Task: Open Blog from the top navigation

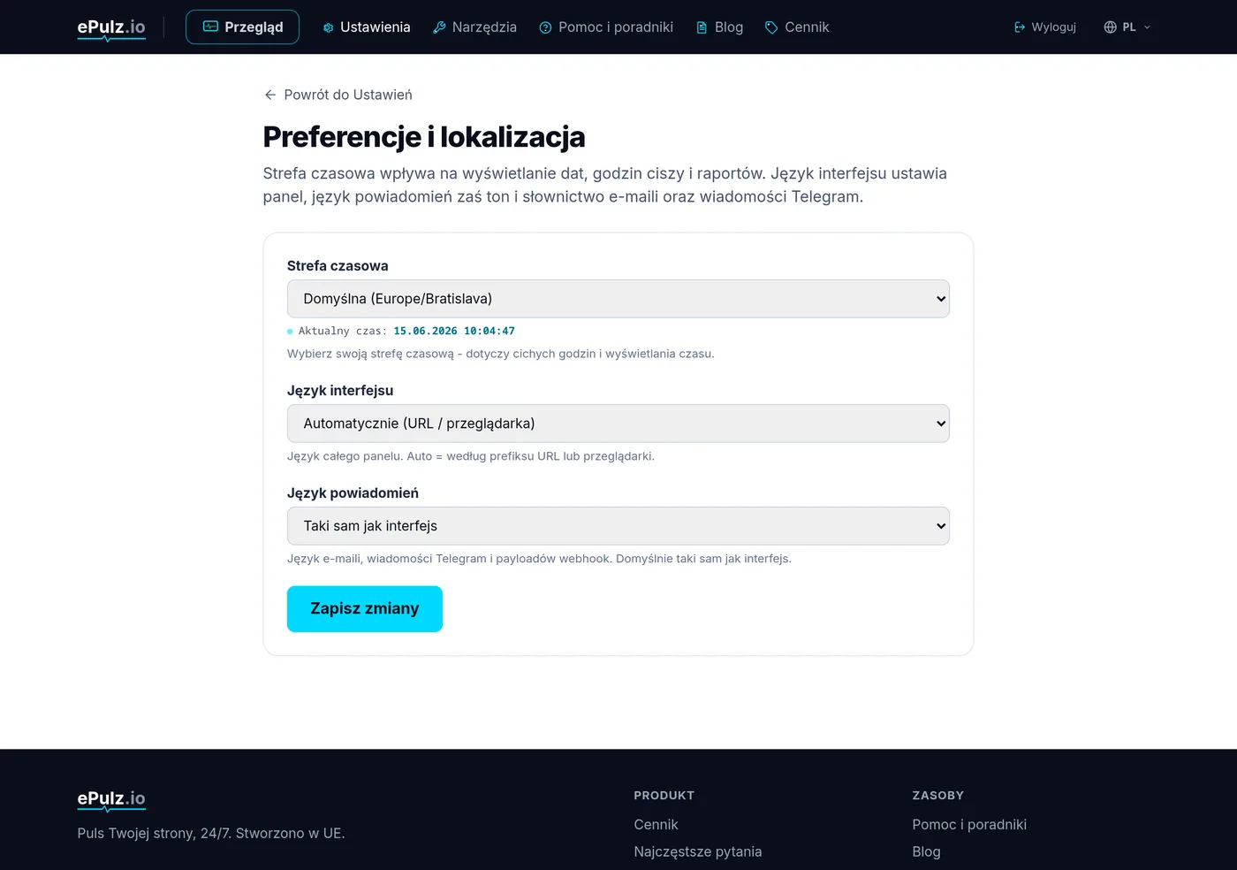Action: 719,27
